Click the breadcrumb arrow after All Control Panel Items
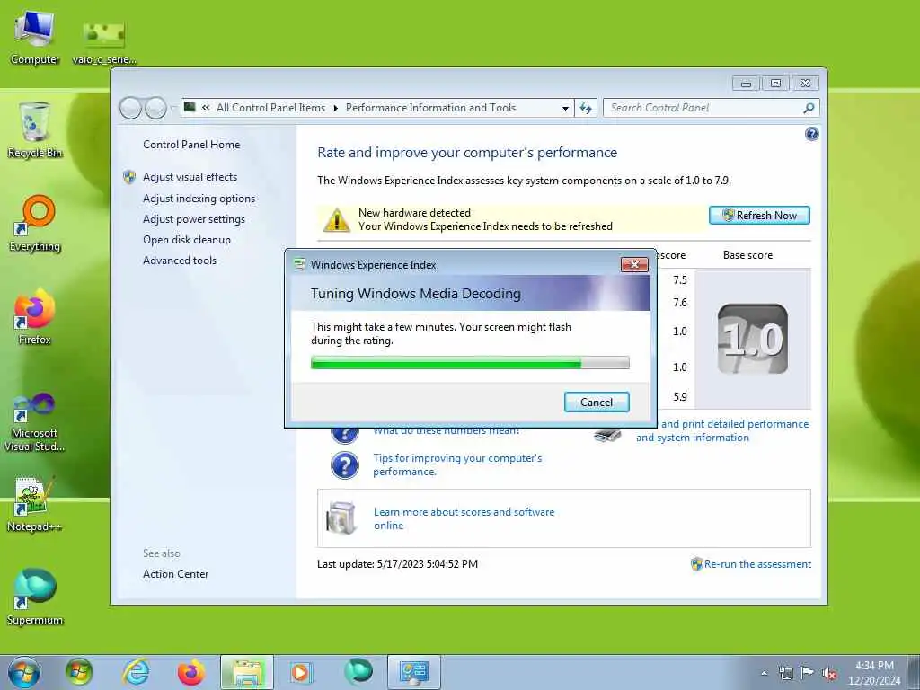Screen dimensions: 920x690 coord(336,108)
